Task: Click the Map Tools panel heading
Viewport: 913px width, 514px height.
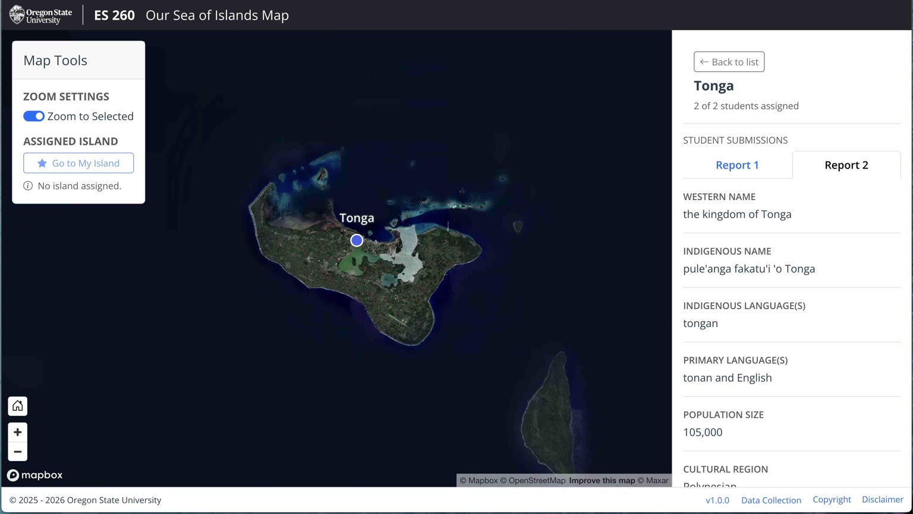Action: point(55,61)
